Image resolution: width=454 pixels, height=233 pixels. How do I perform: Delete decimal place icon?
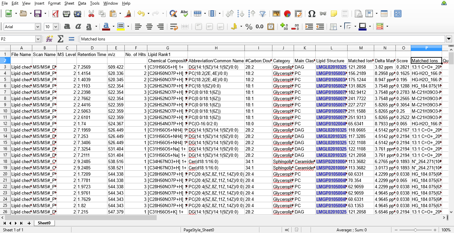pyautogui.click(x=295, y=27)
